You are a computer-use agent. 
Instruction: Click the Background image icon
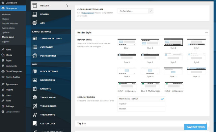point(35,80)
